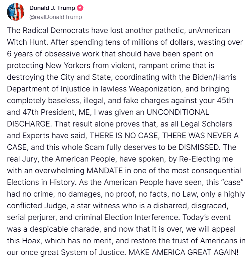
Task: Open the @realDonaldTrump handle link
Action: coord(56,17)
